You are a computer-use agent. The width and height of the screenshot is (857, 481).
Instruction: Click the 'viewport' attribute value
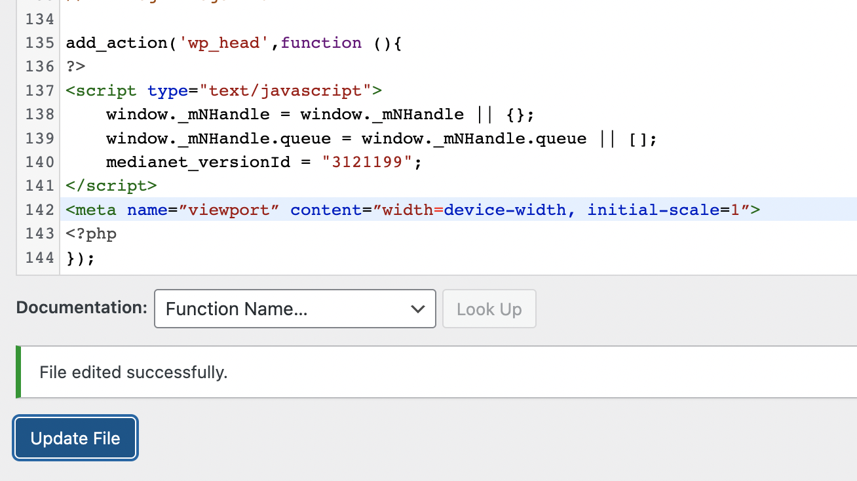tap(229, 210)
